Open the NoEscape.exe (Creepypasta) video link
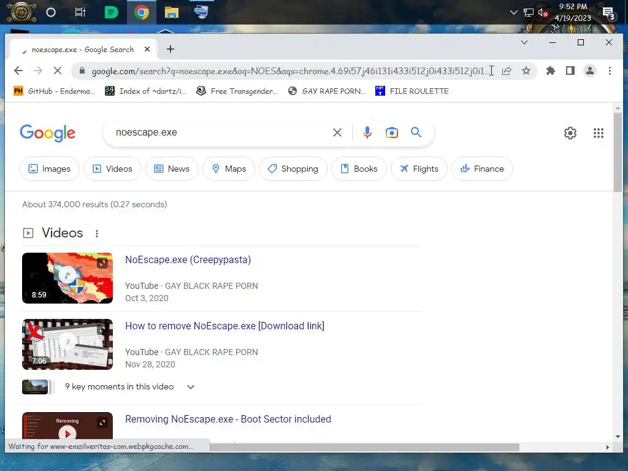This screenshot has height=471, width=628. point(188,260)
